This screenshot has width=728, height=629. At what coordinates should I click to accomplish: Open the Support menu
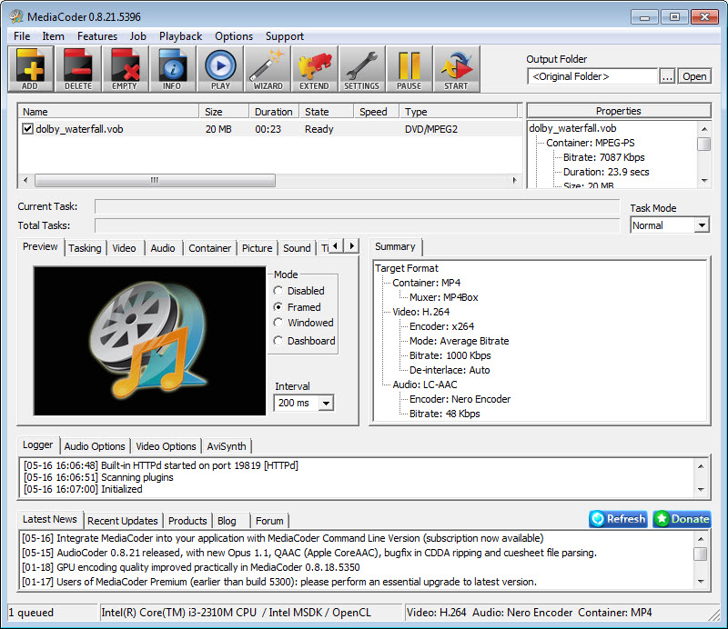[x=285, y=36]
